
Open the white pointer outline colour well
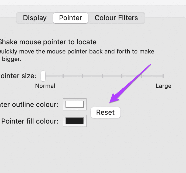click(75, 104)
